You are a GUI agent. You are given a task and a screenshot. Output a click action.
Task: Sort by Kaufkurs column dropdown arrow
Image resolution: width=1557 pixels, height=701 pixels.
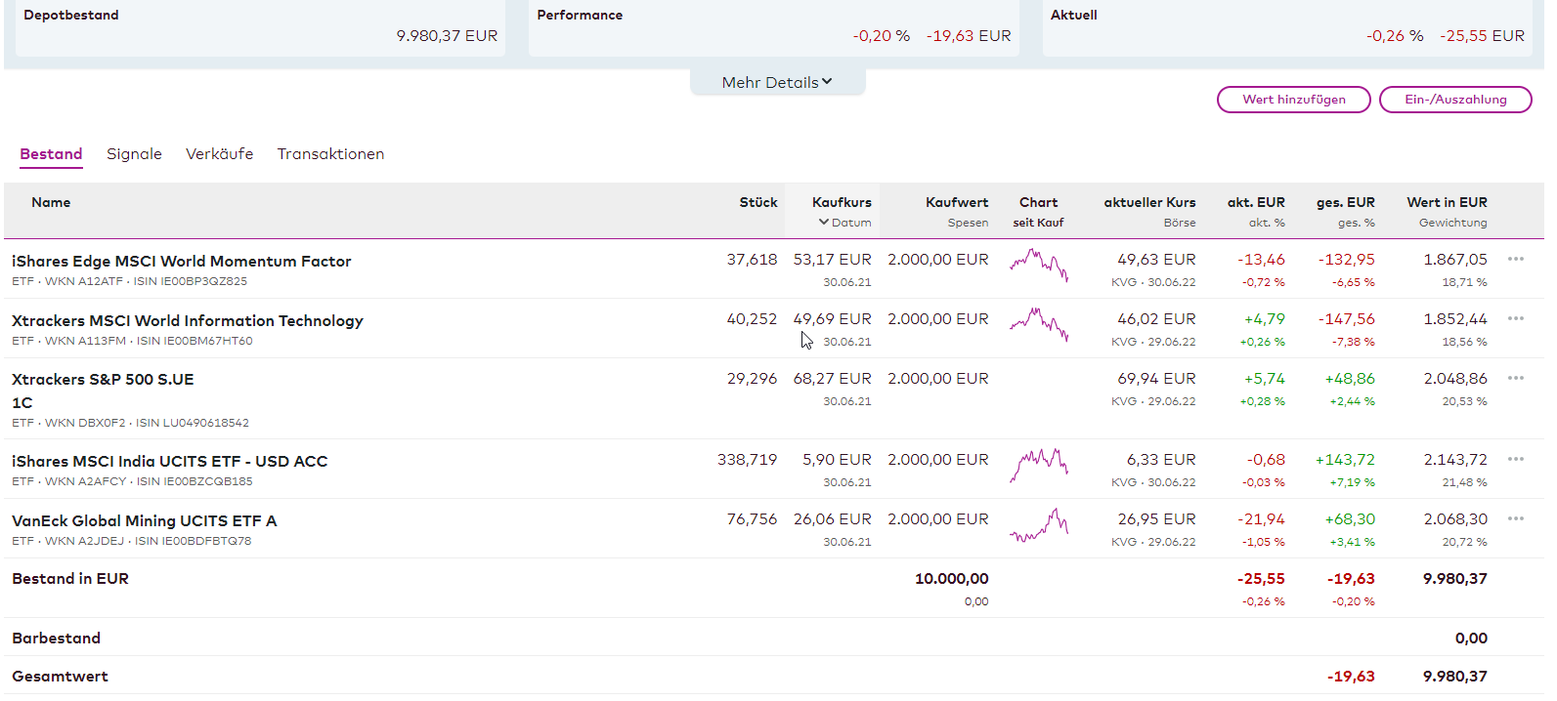pos(824,223)
